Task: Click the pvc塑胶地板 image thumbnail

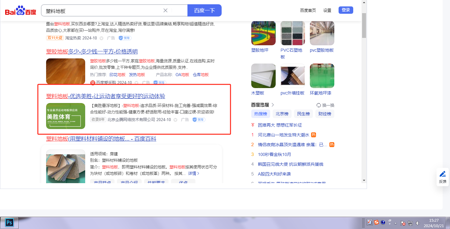Action: 322,33
